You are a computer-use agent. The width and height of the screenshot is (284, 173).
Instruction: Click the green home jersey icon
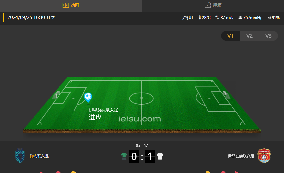124,156
